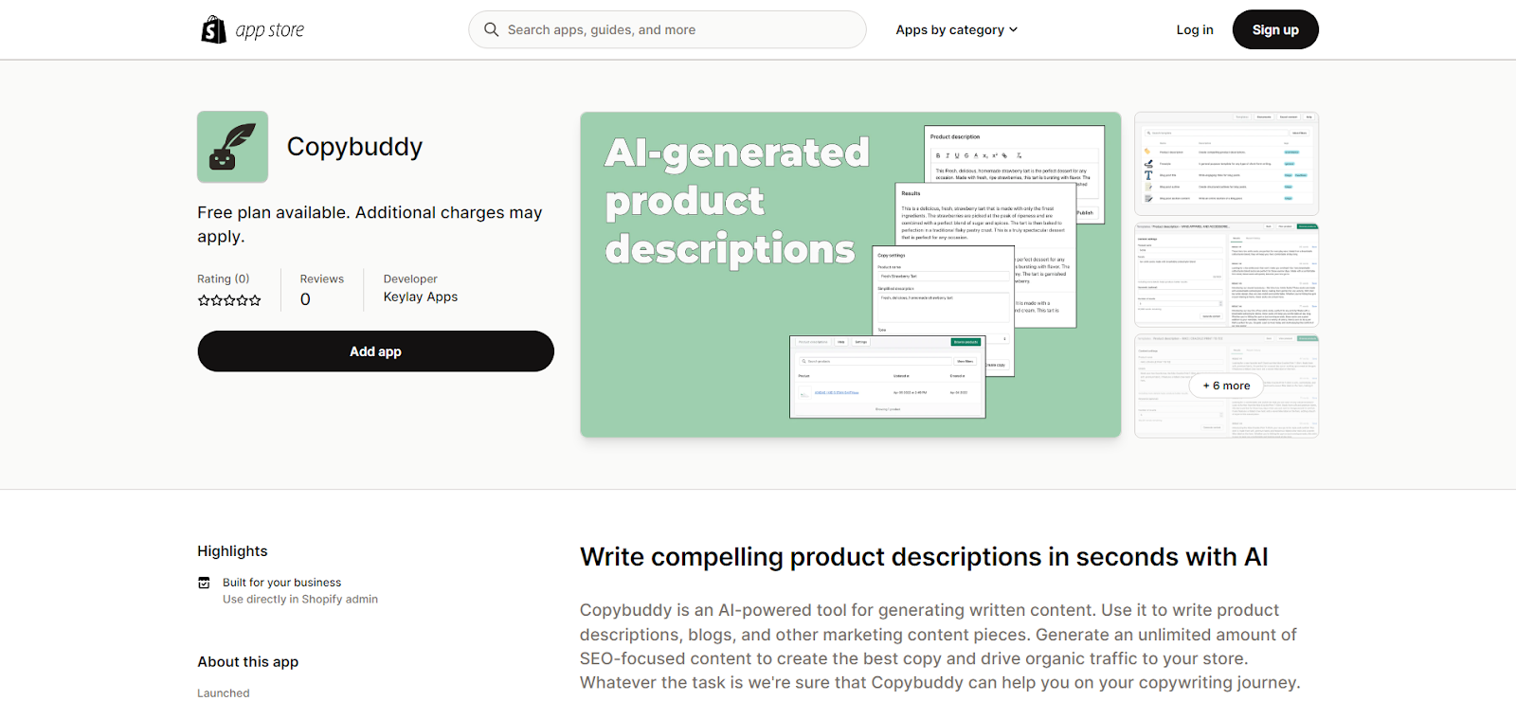Click the Sign up button
Screen dimensions: 1516x701
pos(1275,29)
